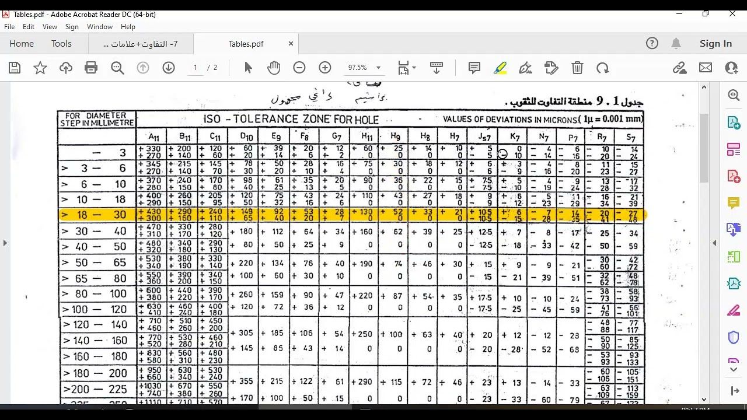Go to the next page arrow
This screenshot has height=420, width=747.
coord(169,68)
